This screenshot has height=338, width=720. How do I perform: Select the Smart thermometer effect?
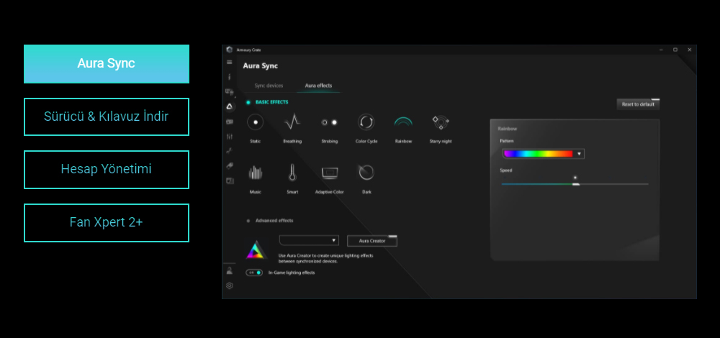click(x=292, y=173)
